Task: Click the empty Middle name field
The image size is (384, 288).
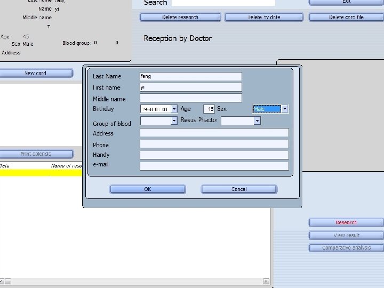Action: pyautogui.click(x=191, y=98)
